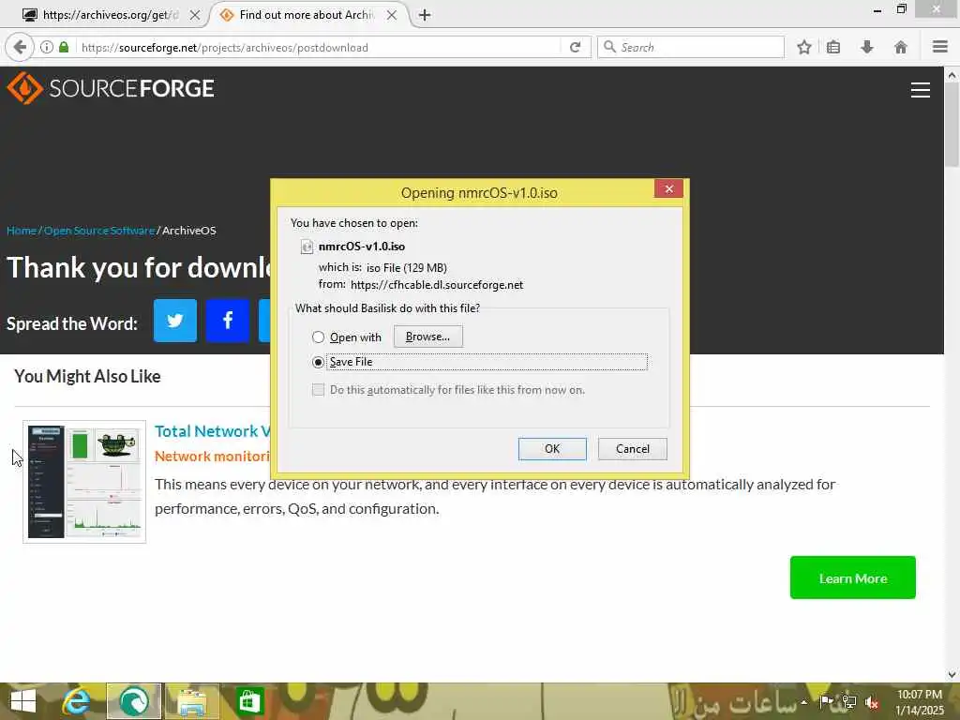Click the green Learn More button
Screen dimensions: 960x720
(x=853, y=577)
